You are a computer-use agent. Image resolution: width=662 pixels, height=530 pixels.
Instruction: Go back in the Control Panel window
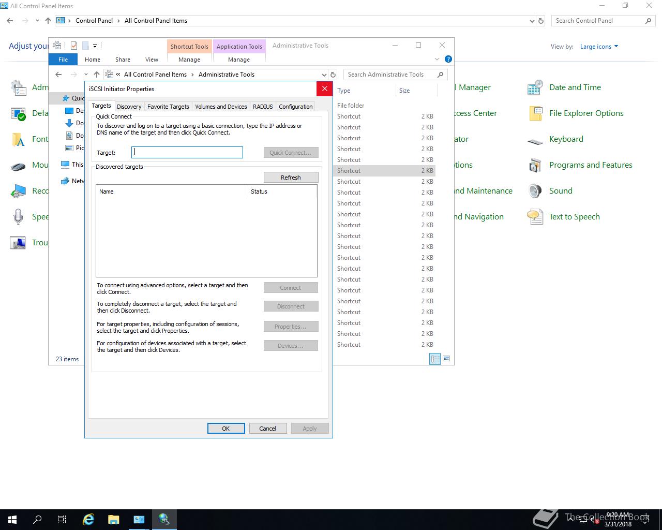coord(10,21)
